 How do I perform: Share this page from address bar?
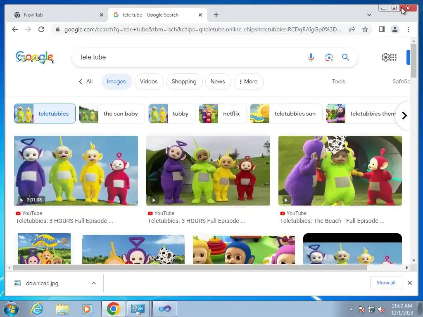352,29
